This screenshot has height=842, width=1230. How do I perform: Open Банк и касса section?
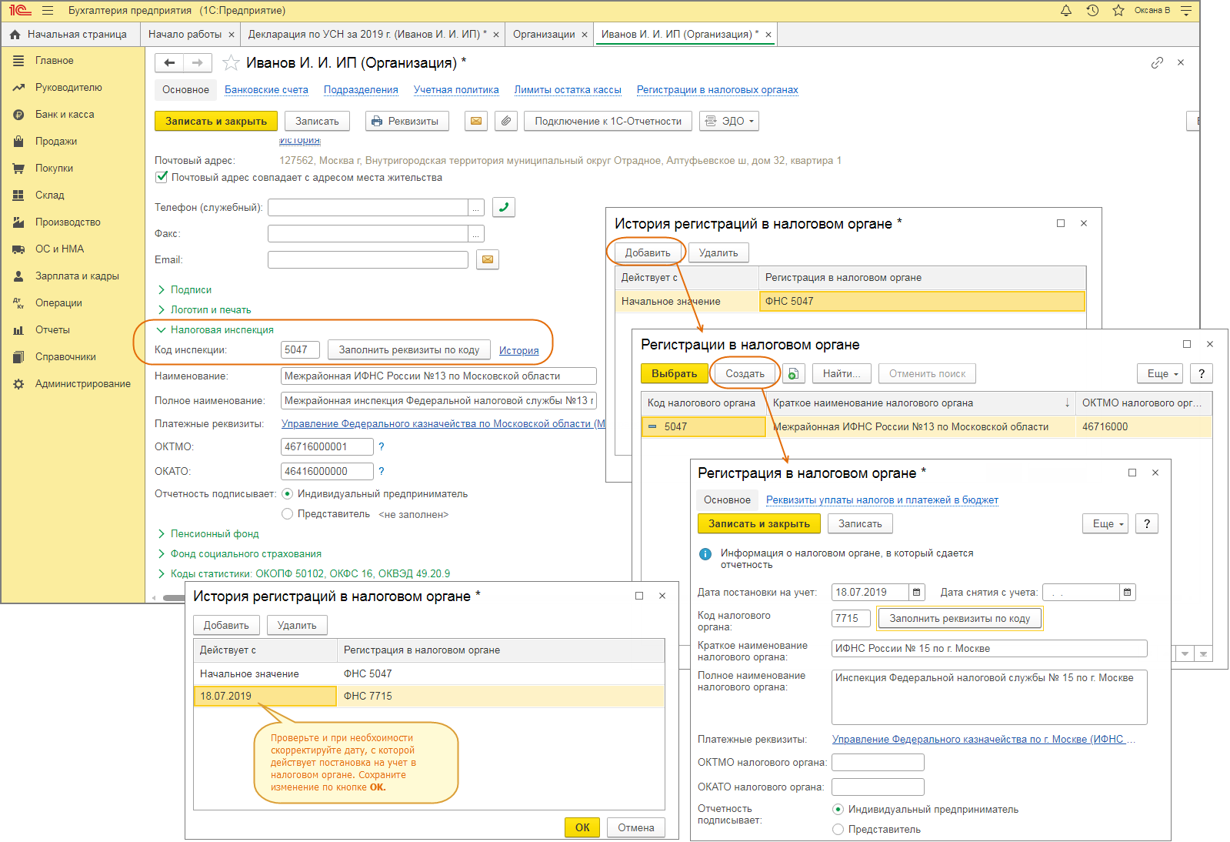(x=65, y=115)
